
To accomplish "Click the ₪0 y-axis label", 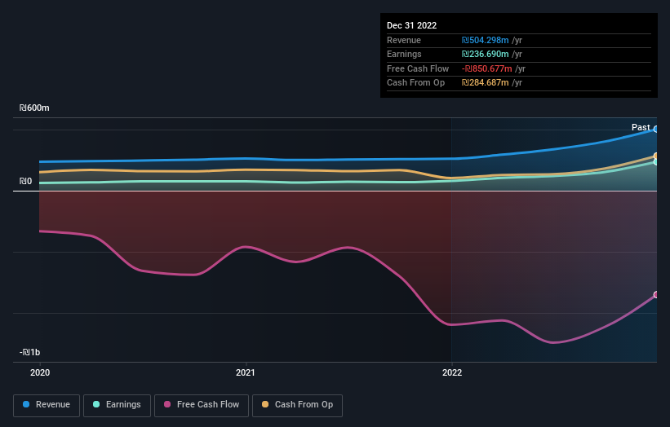I will click(x=25, y=182).
